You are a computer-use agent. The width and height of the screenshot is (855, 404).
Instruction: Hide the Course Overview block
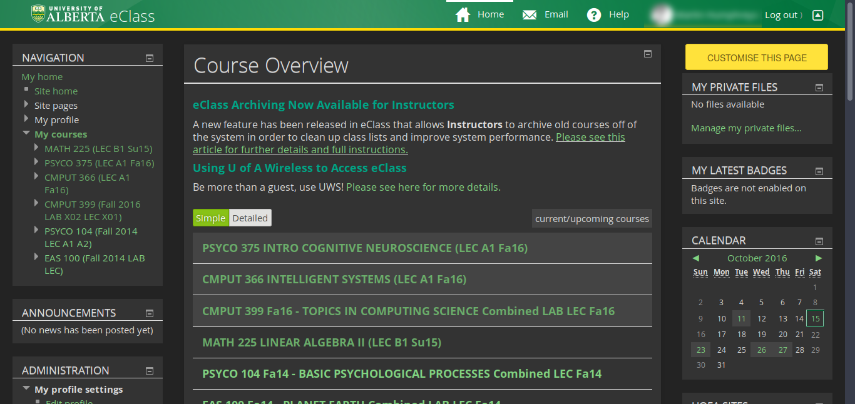[648, 54]
